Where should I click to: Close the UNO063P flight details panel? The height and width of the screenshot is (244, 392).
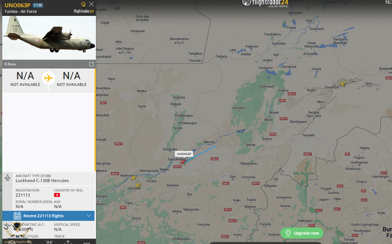(91, 4)
